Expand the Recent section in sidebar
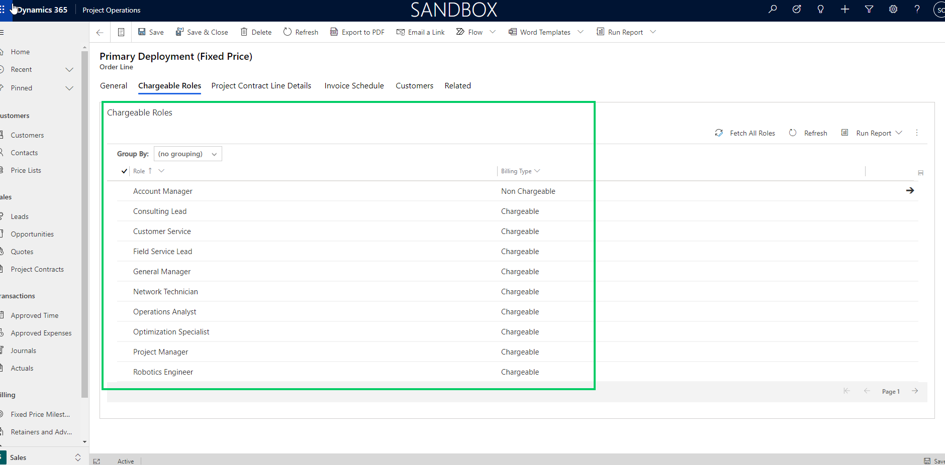The height and width of the screenshot is (465, 945). click(x=69, y=70)
